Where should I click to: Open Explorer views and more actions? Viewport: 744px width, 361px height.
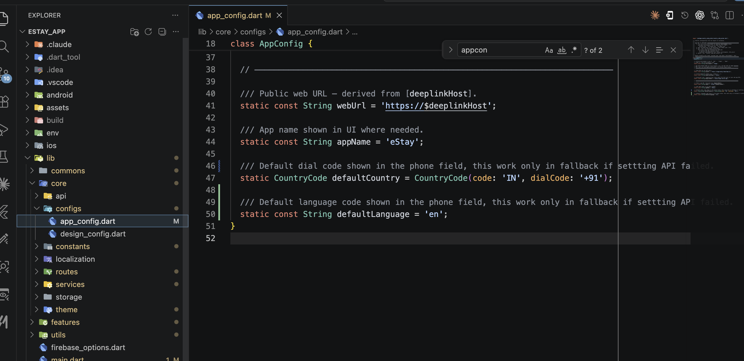[x=175, y=15]
